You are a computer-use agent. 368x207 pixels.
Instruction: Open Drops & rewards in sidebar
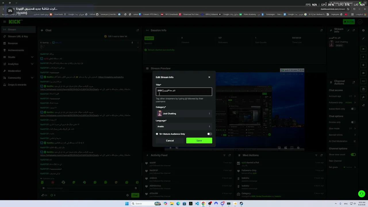tap(18, 85)
